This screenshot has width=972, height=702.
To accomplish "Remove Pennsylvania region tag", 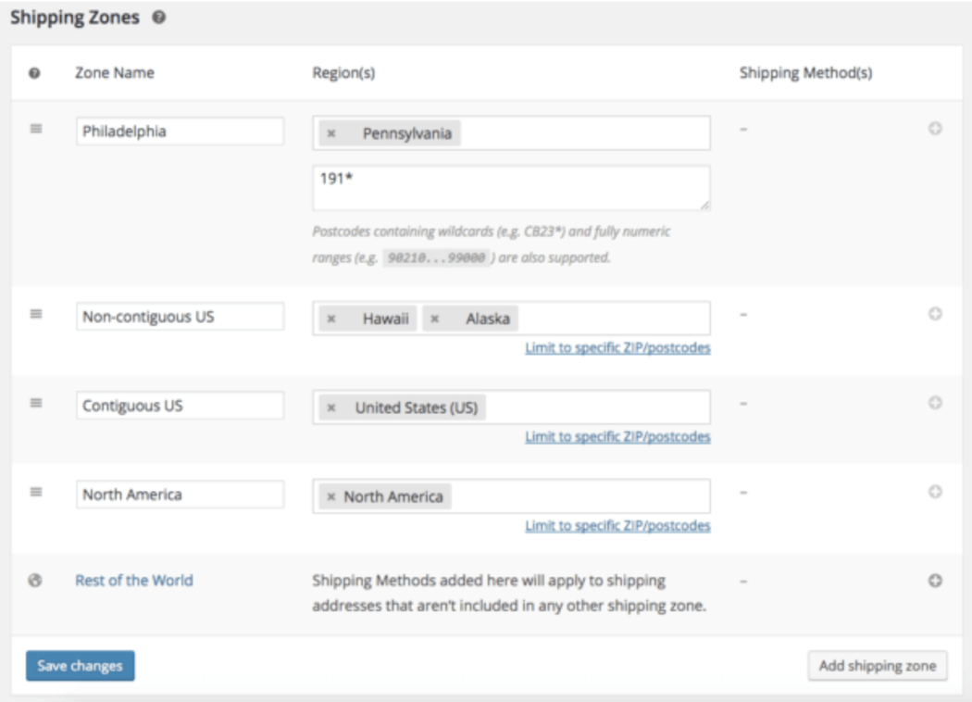I will pyautogui.click(x=331, y=133).
